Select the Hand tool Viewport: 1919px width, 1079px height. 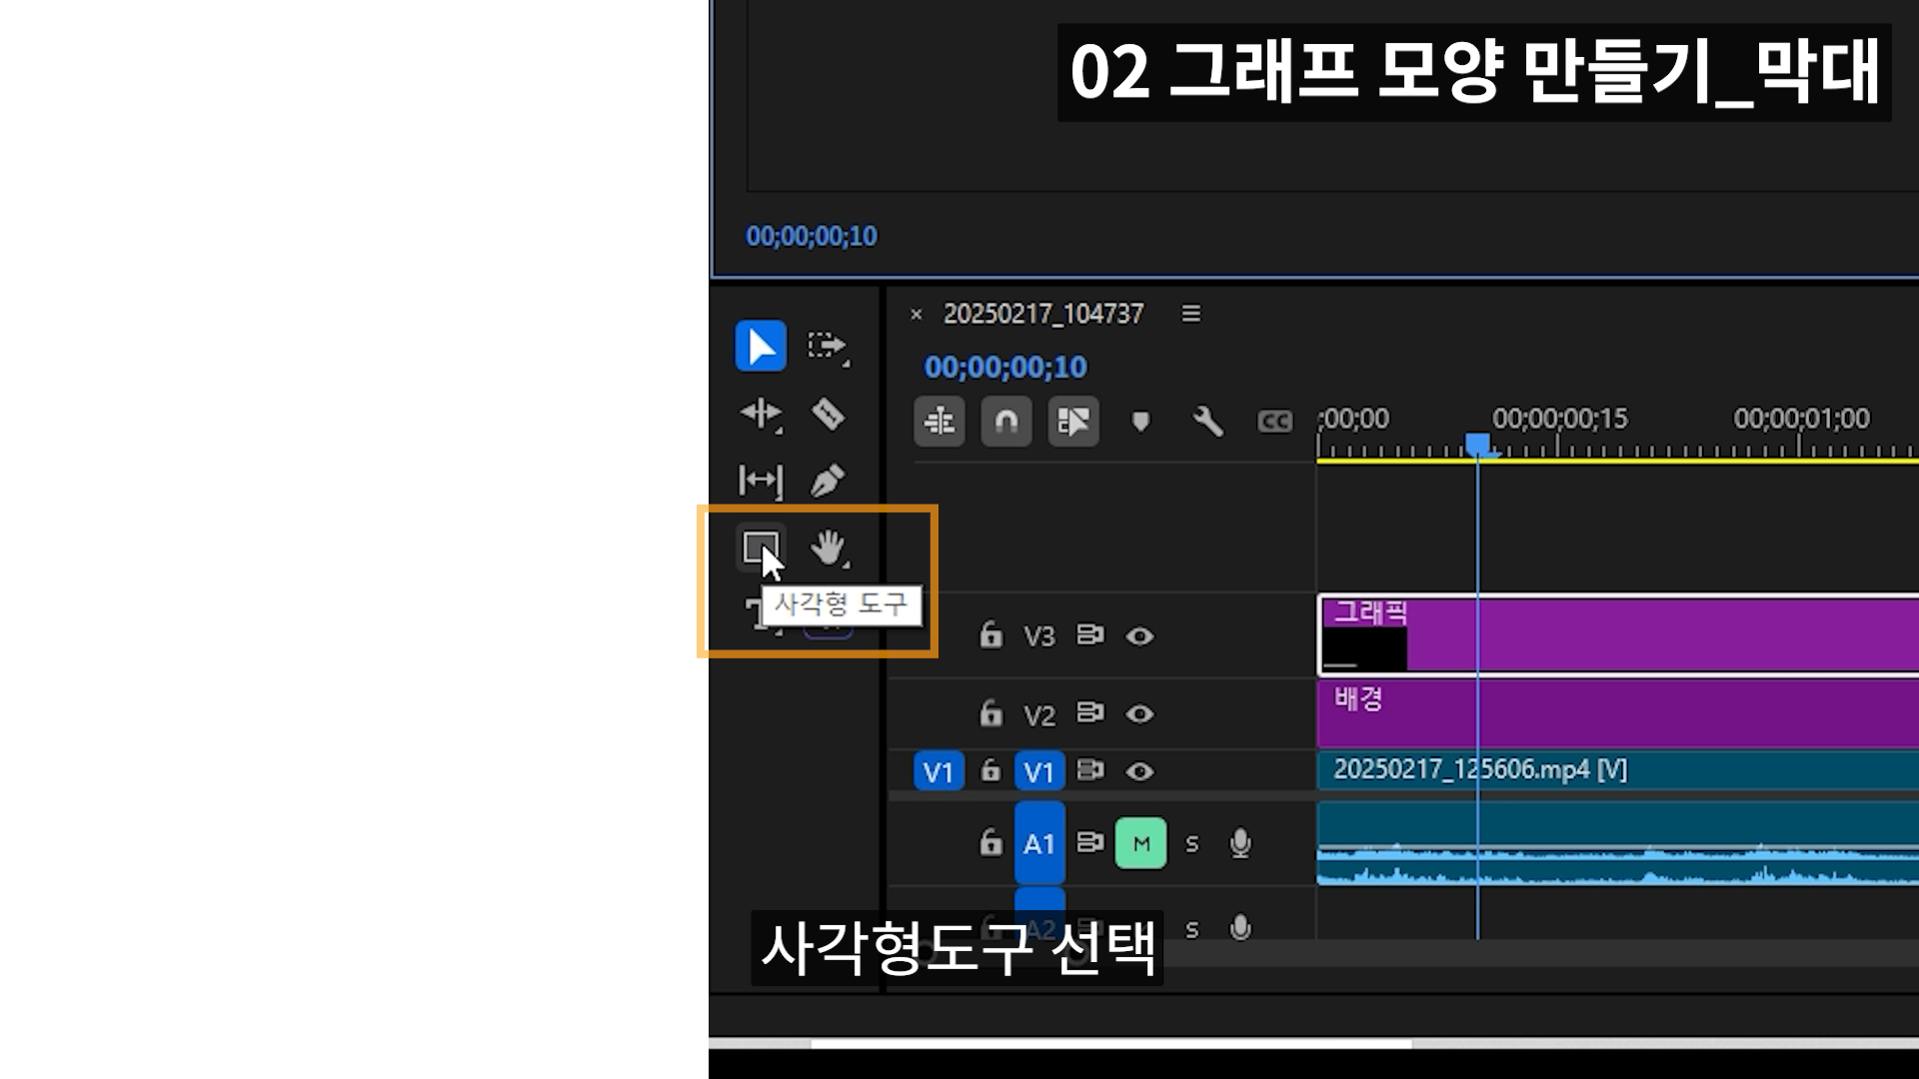click(828, 547)
